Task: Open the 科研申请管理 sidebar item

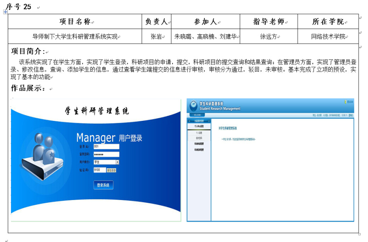Action: tap(199, 143)
